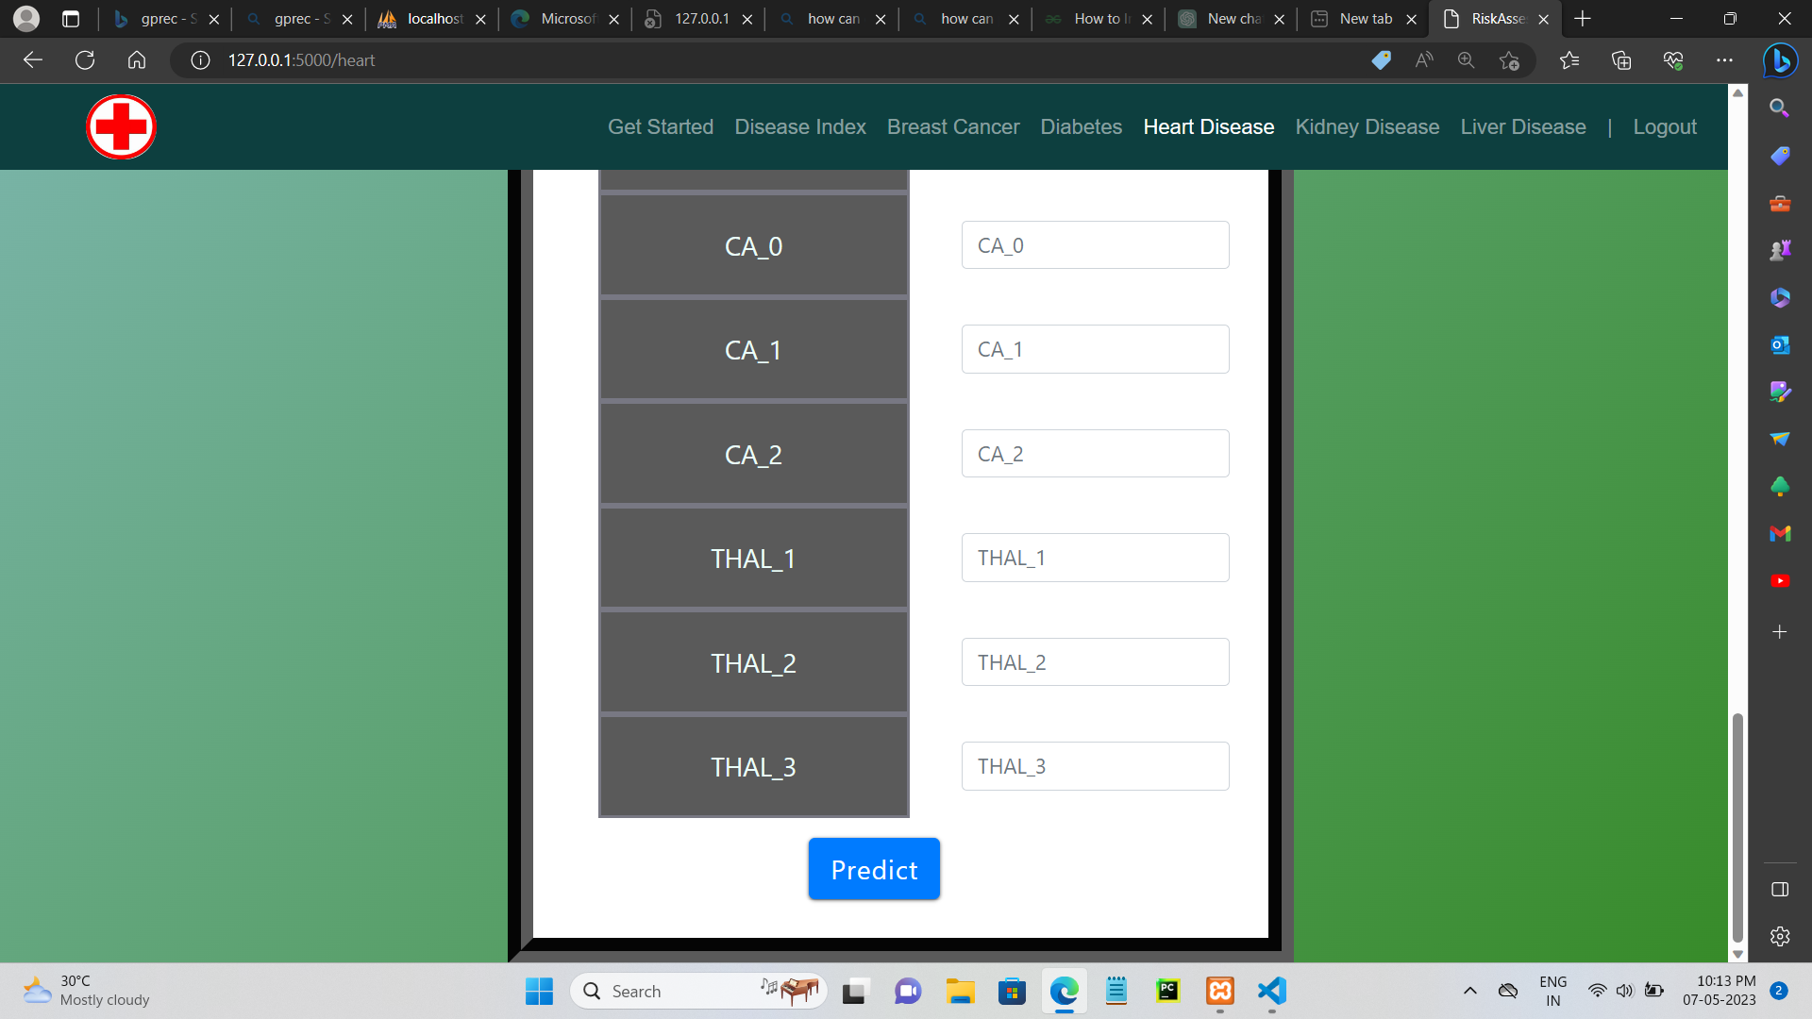Switch to the New tab browser tab

tap(1364, 19)
